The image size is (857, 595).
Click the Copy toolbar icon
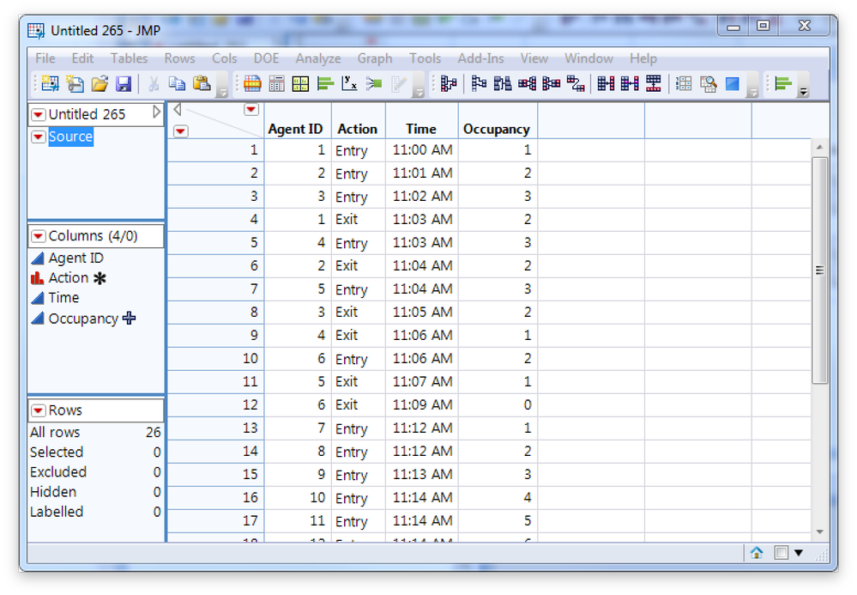point(177,83)
